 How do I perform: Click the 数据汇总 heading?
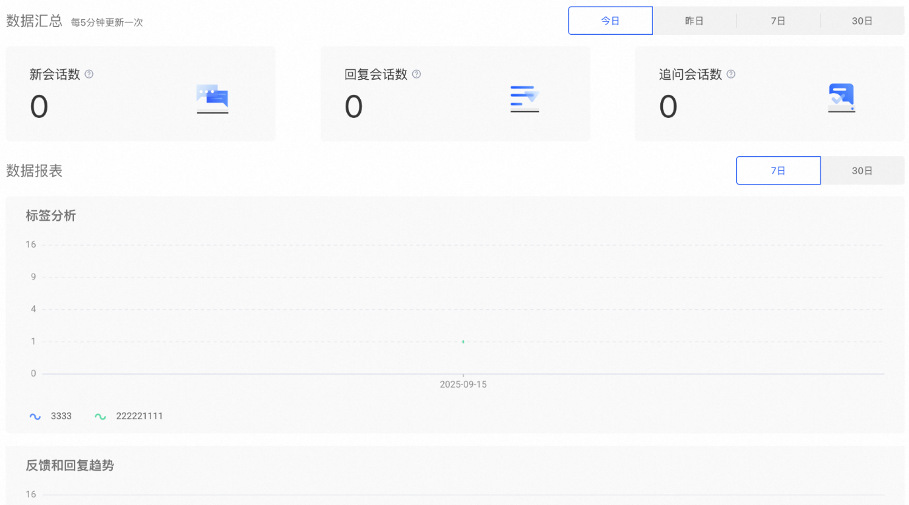click(34, 20)
